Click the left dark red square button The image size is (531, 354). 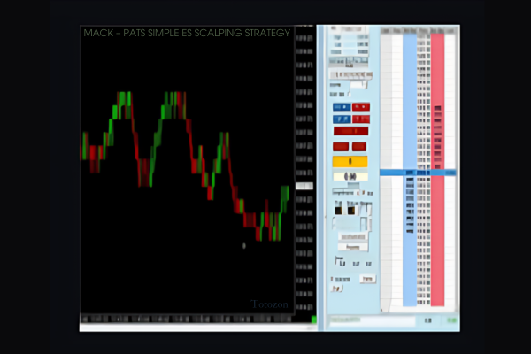341,147
